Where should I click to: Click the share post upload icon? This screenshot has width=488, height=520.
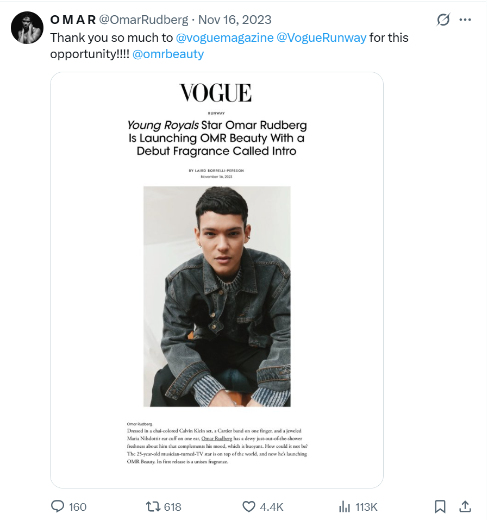tap(465, 506)
